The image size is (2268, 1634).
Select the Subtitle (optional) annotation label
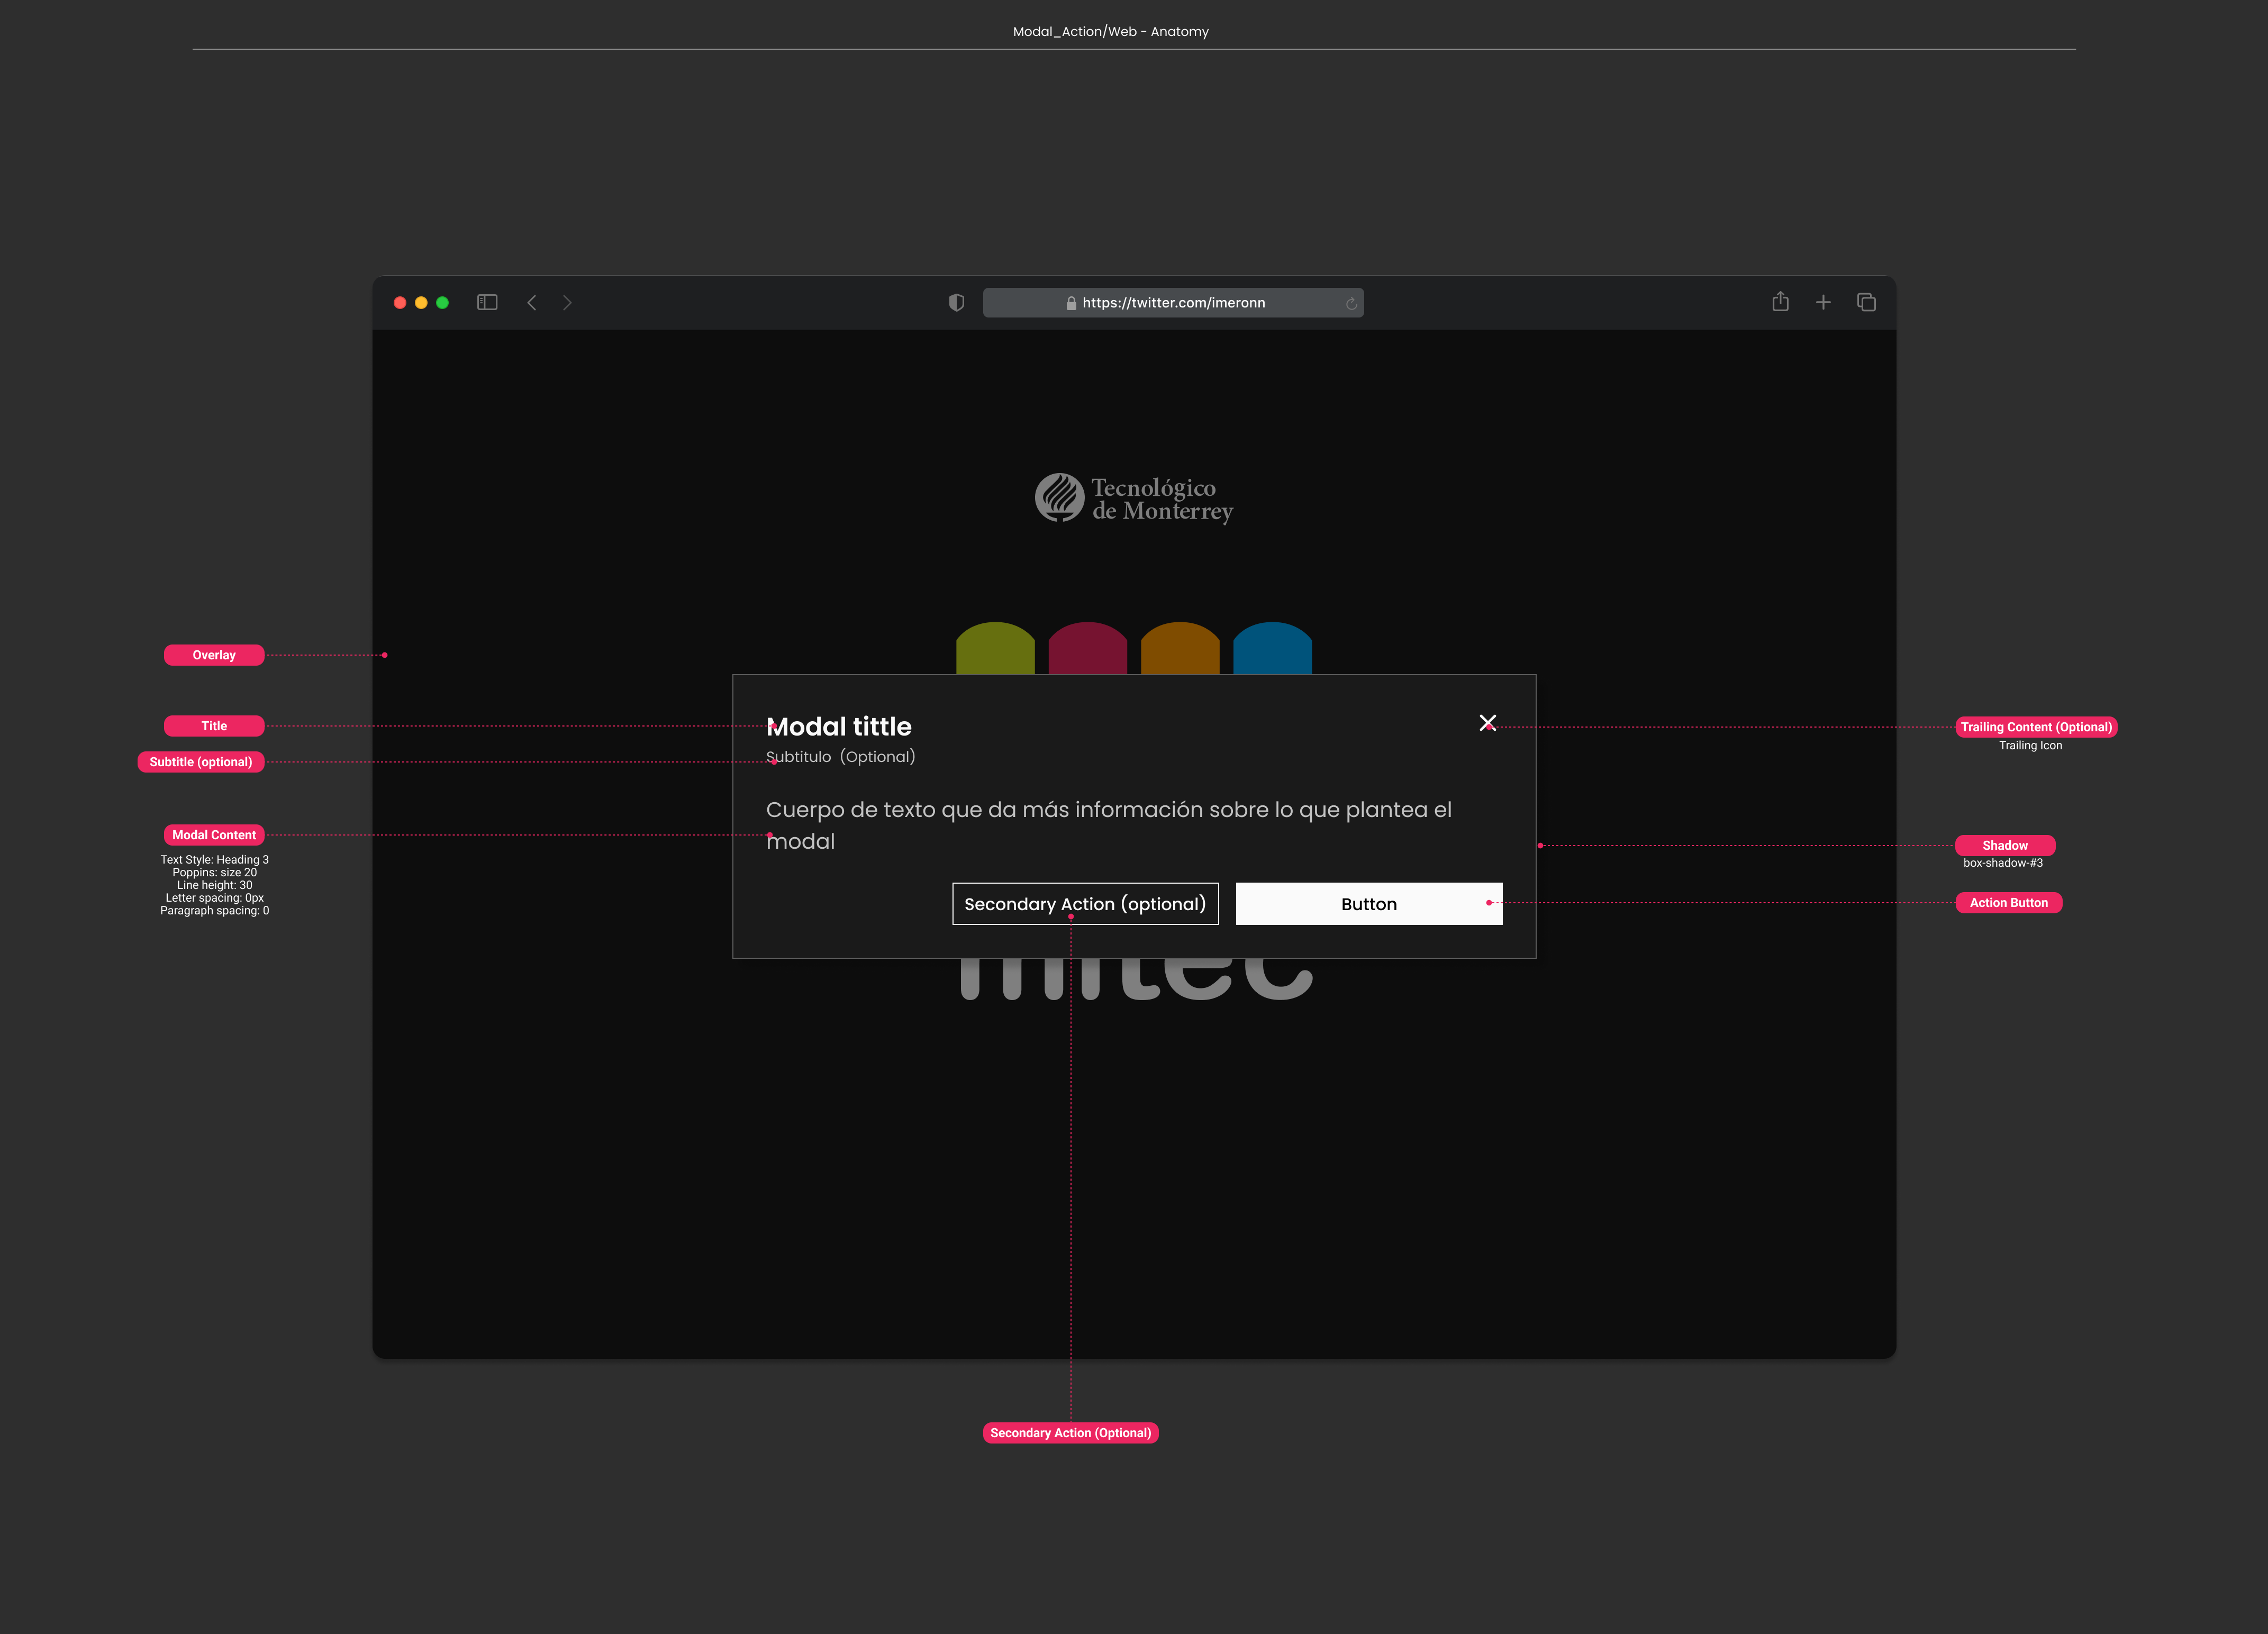click(201, 762)
